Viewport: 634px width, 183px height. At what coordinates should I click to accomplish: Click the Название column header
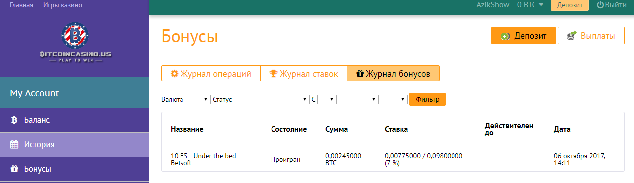point(187,129)
